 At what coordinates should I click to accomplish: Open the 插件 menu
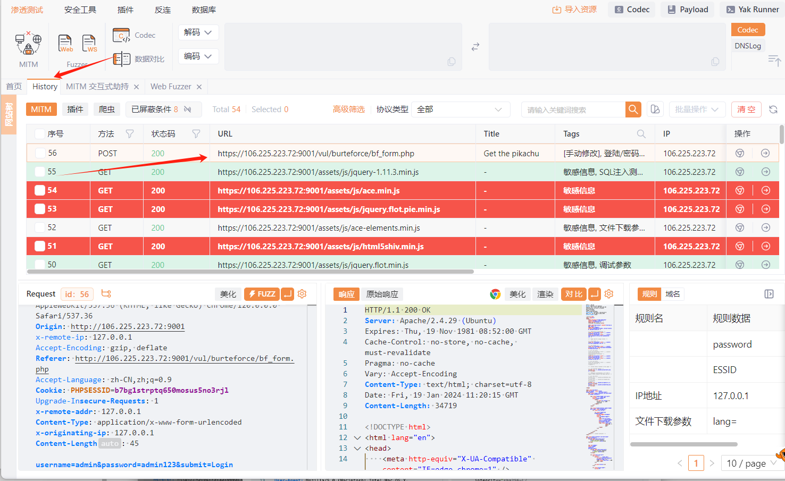tap(126, 10)
